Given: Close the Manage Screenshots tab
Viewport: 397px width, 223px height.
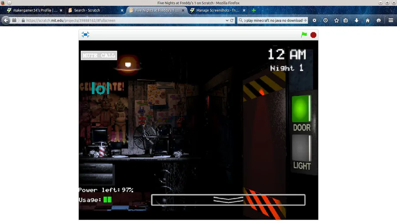Looking at the screenshot, I should tap(244, 11).
